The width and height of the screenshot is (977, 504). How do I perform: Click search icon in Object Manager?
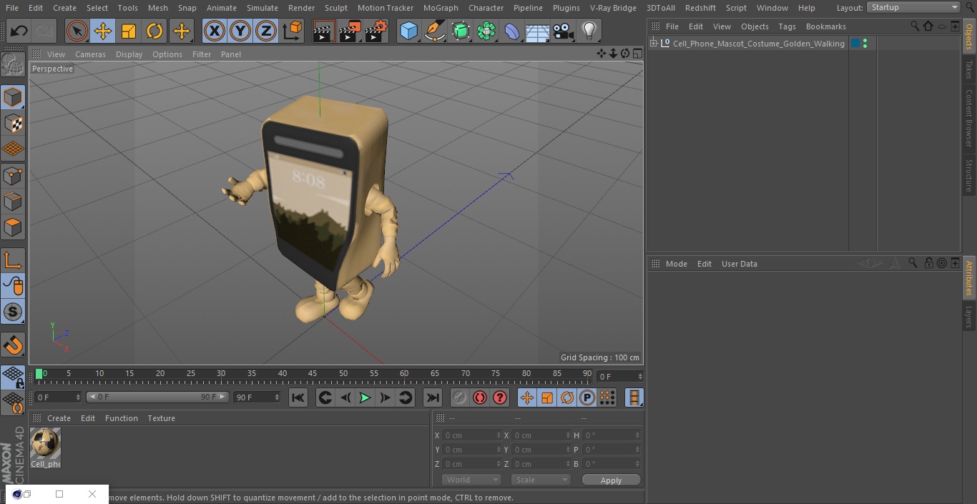914,26
